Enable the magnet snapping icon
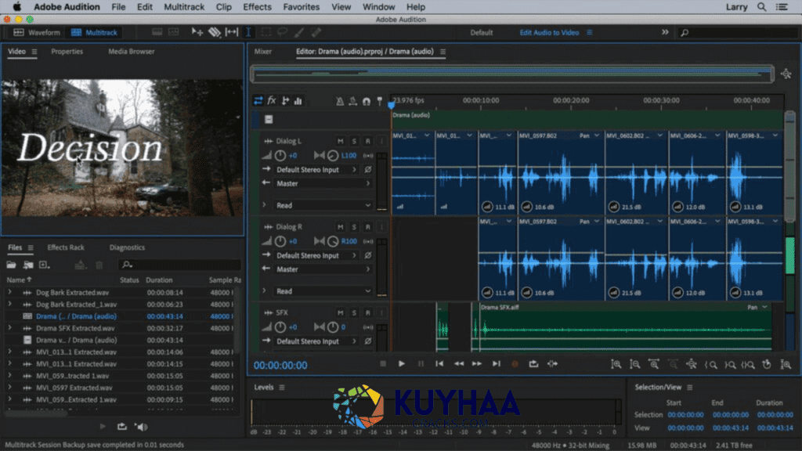The height and width of the screenshot is (451, 802). [367, 100]
